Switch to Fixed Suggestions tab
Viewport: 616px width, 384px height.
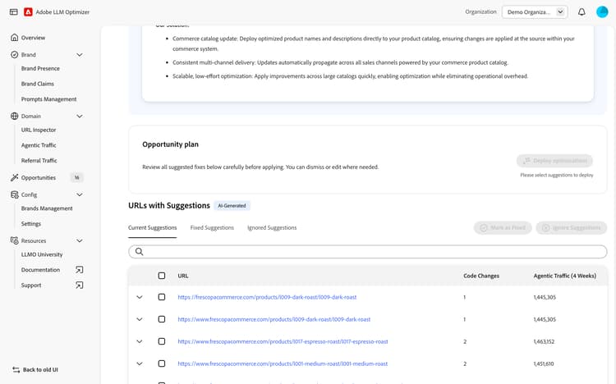point(212,228)
